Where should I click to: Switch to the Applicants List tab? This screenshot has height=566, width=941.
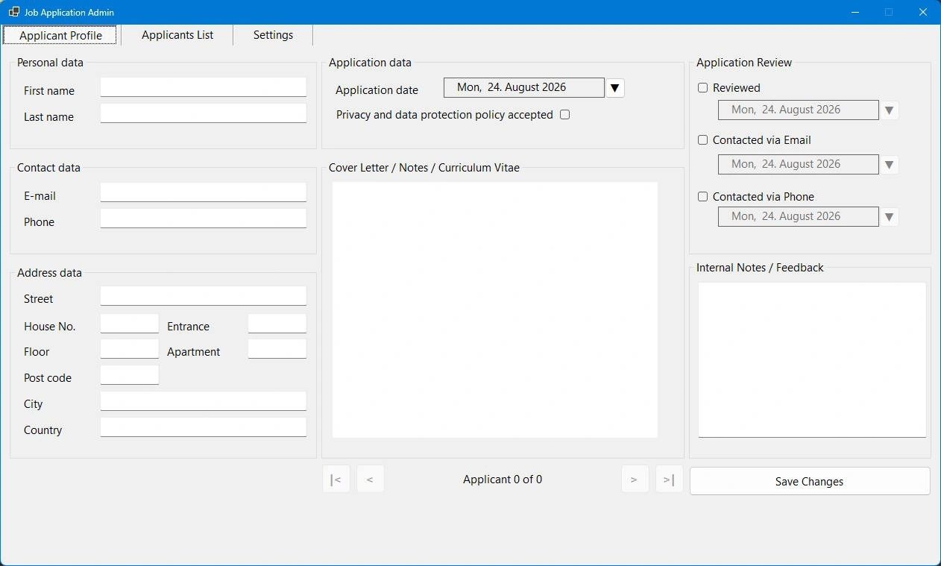tap(177, 35)
